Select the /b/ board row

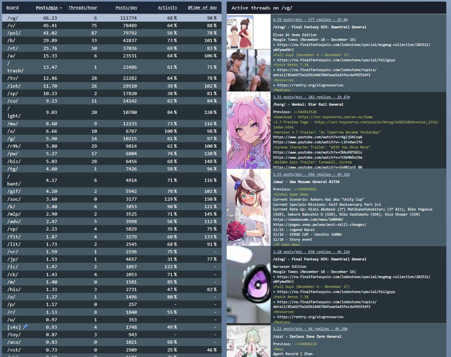112,40
